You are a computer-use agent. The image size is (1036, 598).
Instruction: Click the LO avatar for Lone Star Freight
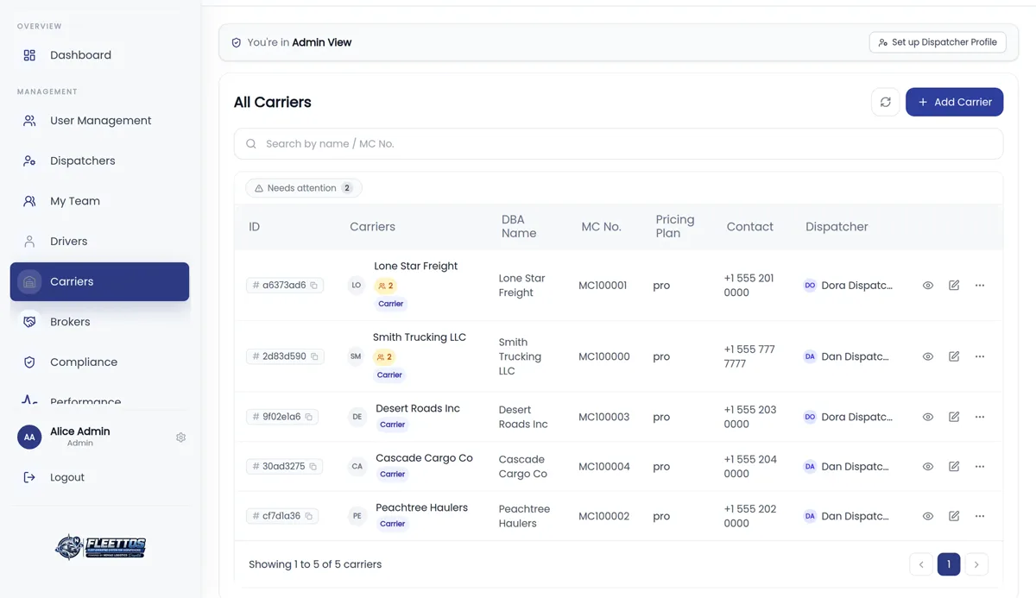pyautogui.click(x=356, y=285)
